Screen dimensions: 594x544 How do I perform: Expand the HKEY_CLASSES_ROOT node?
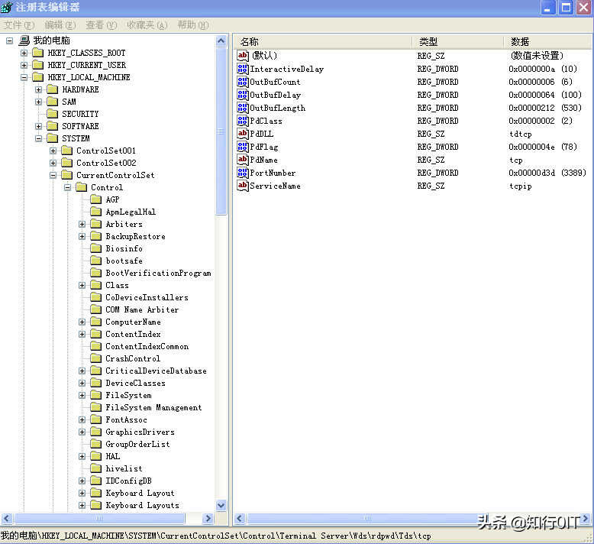point(24,53)
